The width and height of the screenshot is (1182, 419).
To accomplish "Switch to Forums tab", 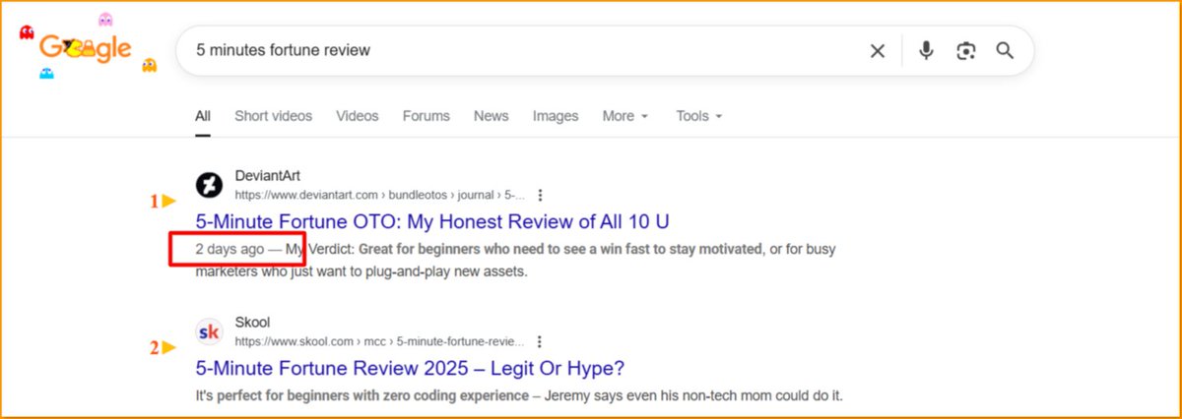I will (x=426, y=116).
